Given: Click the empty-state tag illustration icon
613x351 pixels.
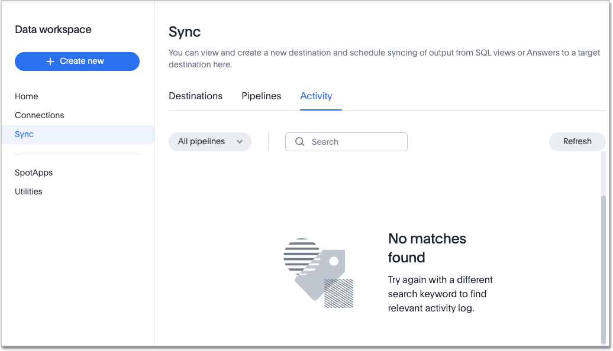Looking at the screenshot, I should pyautogui.click(x=318, y=271).
